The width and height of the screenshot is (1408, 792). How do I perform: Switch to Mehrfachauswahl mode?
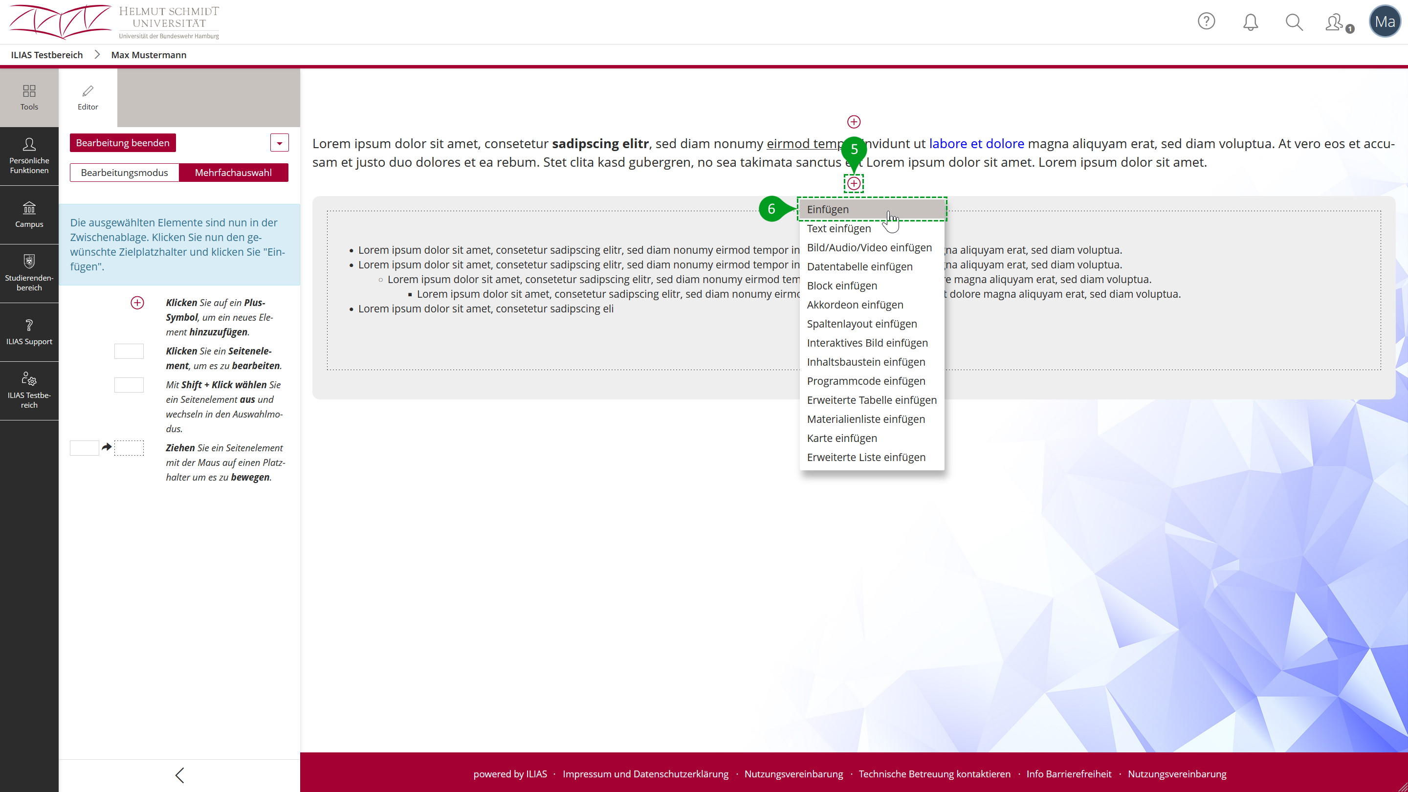[233, 173]
